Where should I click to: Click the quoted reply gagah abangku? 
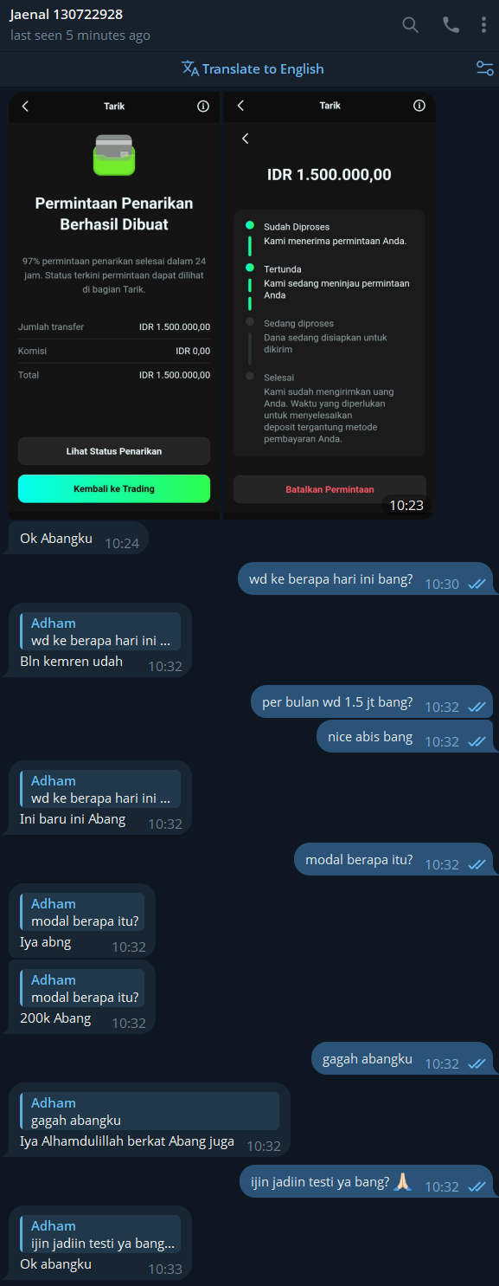click(150, 1111)
